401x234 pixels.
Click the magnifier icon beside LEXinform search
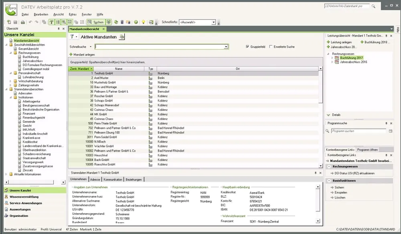pyautogui.click(x=374, y=6)
